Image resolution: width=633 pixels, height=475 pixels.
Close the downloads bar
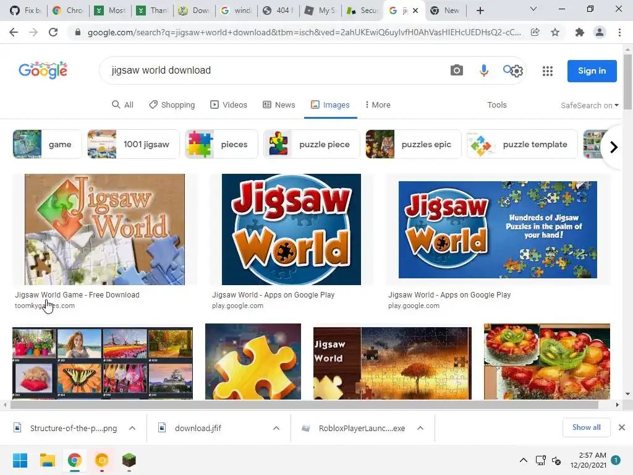(622, 427)
